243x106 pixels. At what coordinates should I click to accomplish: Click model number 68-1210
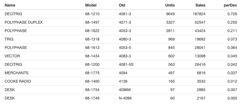point(92,14)
